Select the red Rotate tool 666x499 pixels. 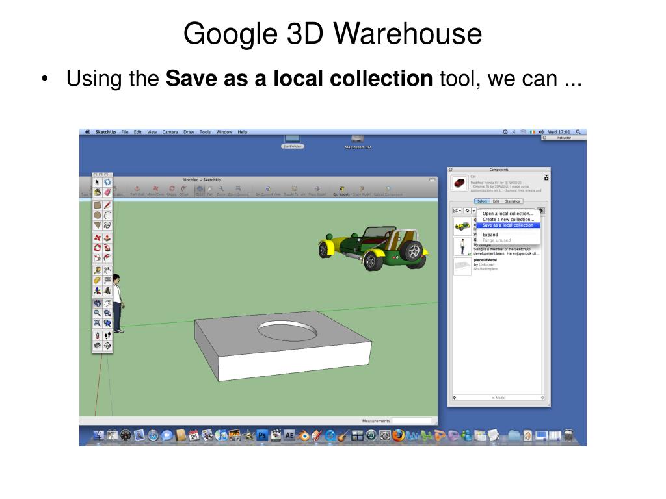[x=98, y=248]
